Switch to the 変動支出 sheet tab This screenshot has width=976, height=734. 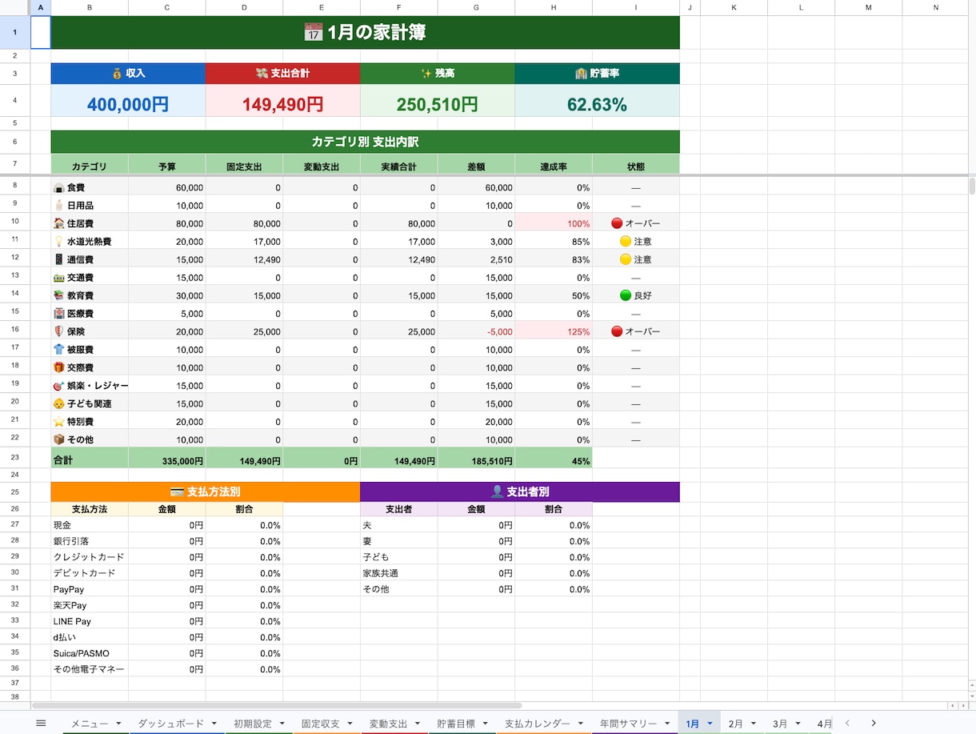click(389, 724)
